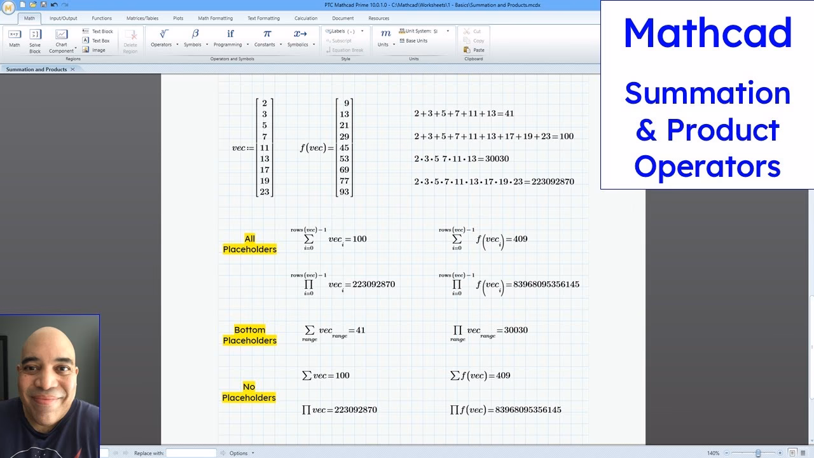Image resolution: width=814 pixels, height=458 pixels.
Task: Open Options in the replace bar
Action: click(238, 453)
